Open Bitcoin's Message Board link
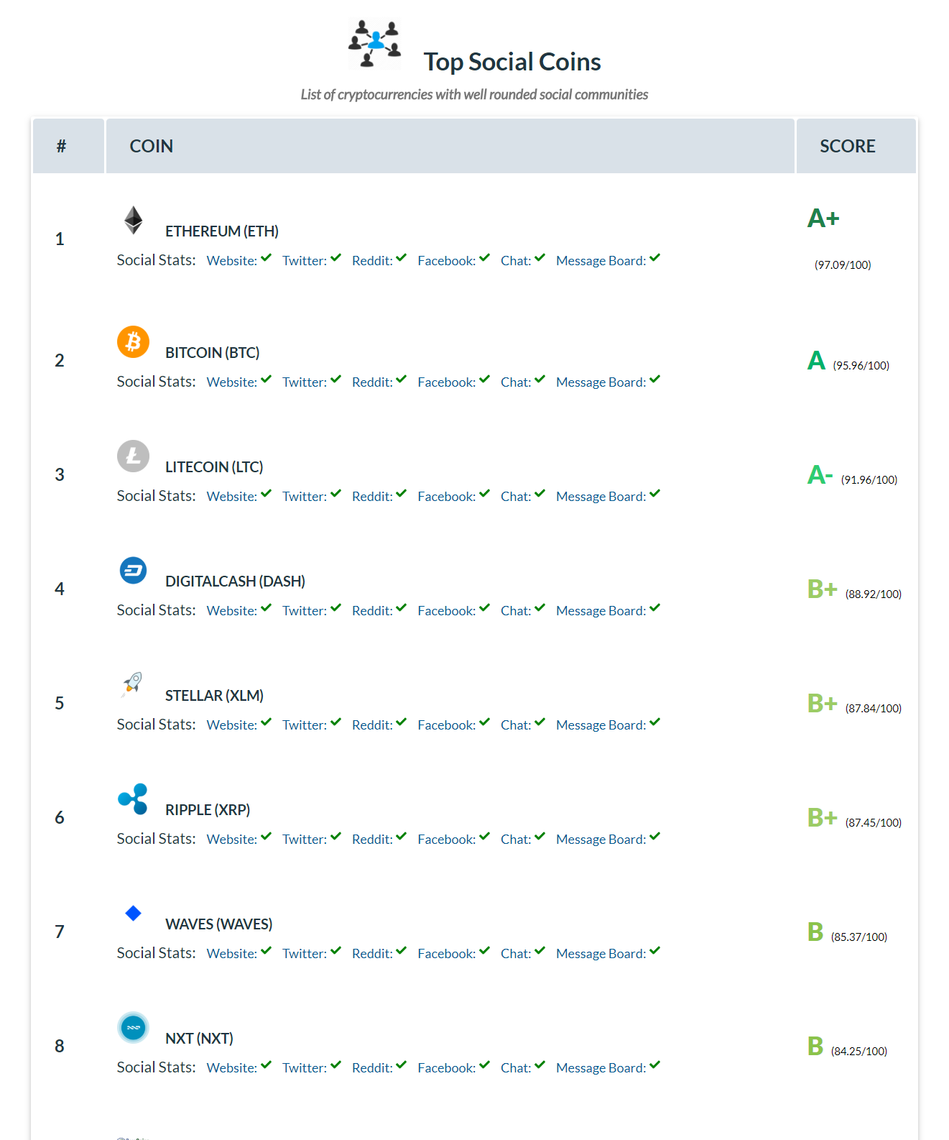 [x=601, y=382]
